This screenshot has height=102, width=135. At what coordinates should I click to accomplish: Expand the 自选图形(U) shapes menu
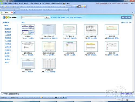coord(15,97)
